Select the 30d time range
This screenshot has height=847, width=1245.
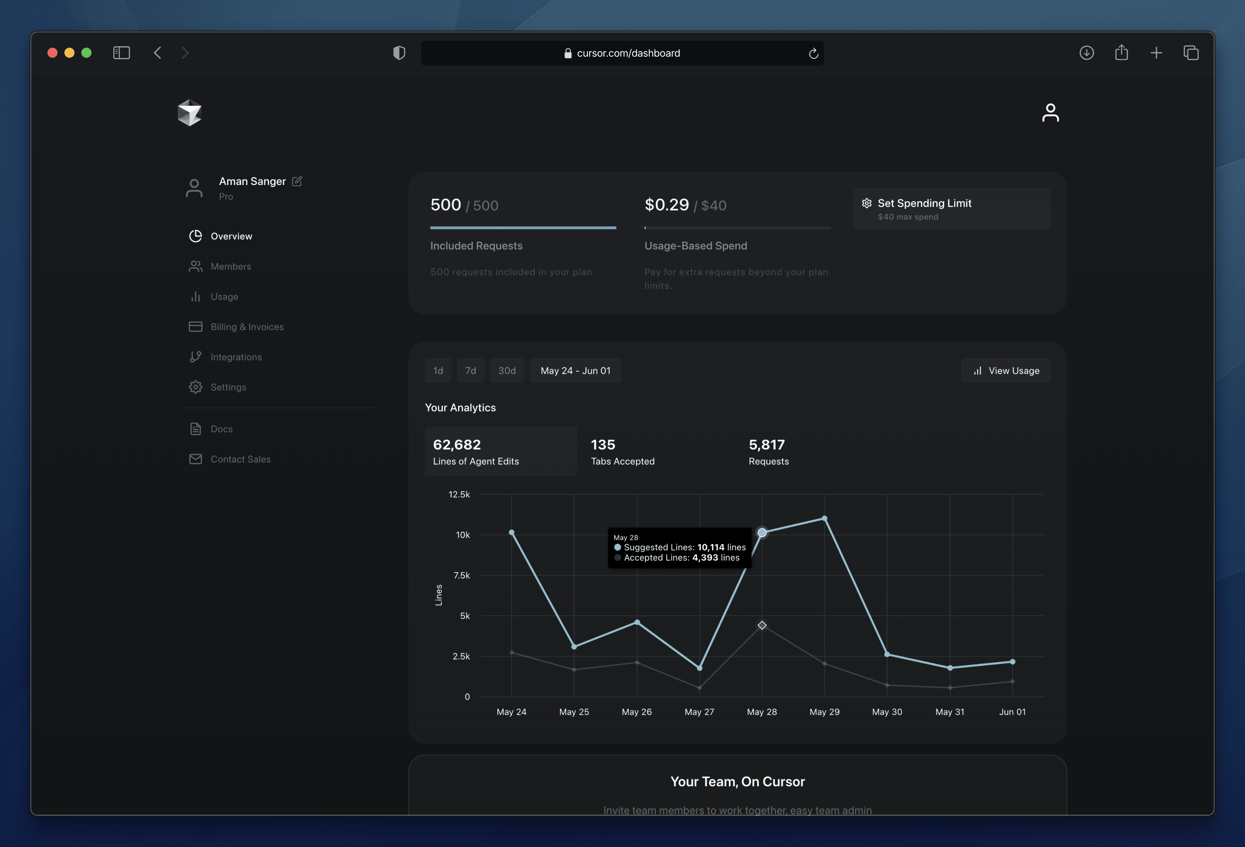pyautogui.click(x=507, y=370)
